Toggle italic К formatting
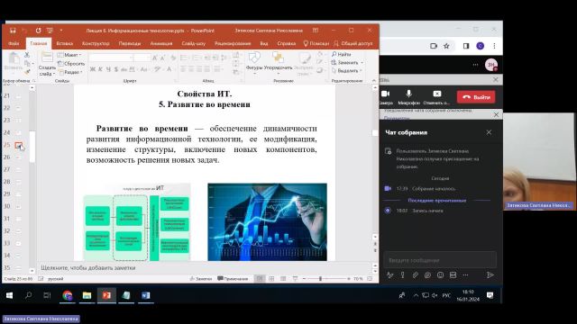The image size is (577, 324). 100,69
